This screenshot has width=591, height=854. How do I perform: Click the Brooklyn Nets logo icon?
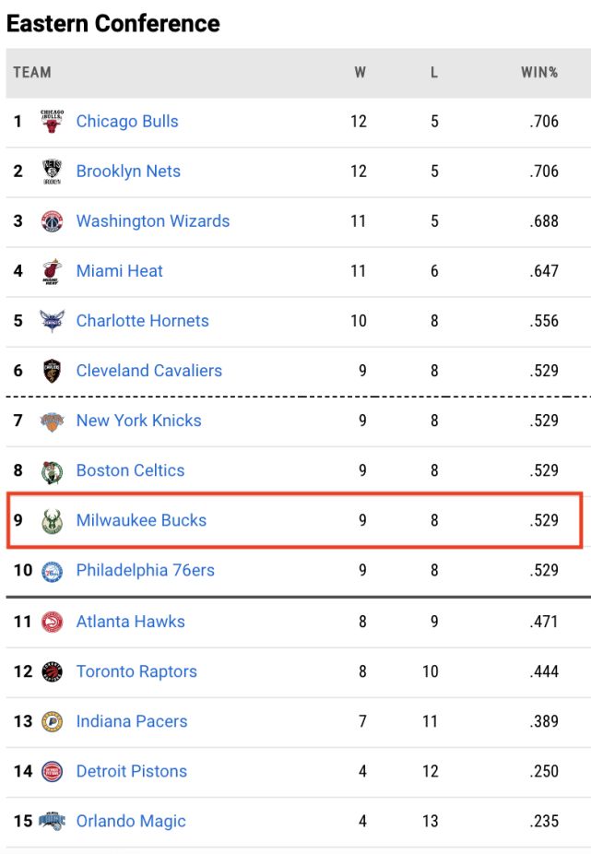click(53, 172)
